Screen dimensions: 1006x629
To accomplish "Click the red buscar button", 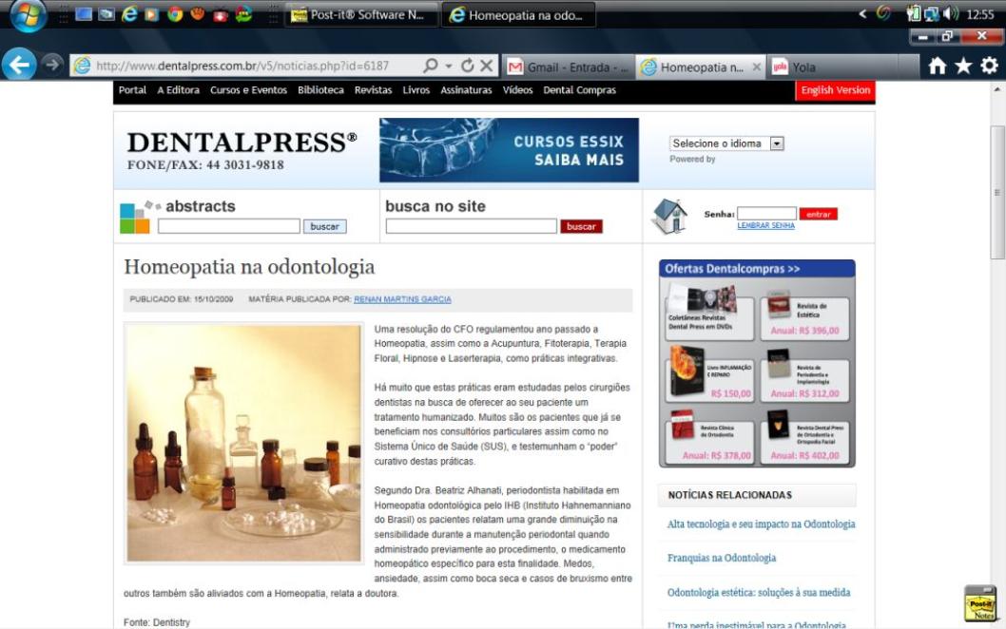I will pyautogui.click(x=581, y=226).
